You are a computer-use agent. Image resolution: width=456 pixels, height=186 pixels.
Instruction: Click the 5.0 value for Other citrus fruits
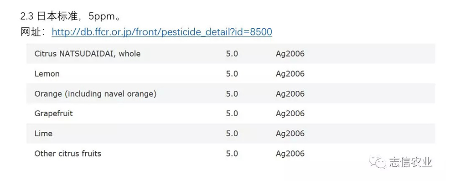(x=232, y=154)
